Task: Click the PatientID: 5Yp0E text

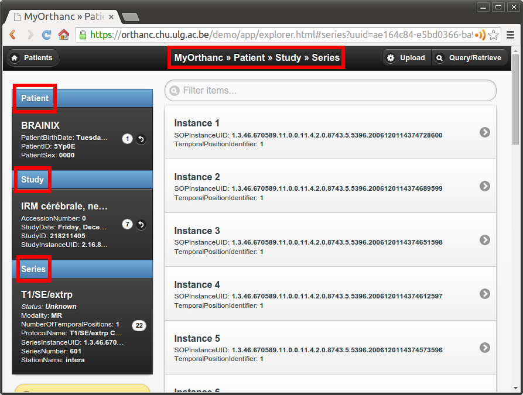Action: [x=48, y=146]
